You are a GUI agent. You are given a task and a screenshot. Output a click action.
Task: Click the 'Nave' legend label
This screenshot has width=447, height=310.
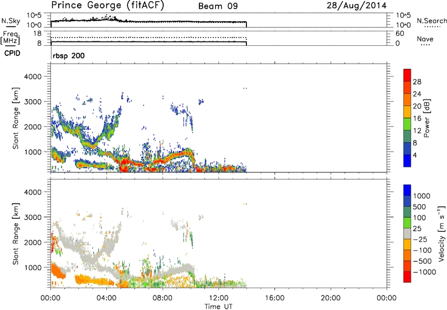pos(425,39)
